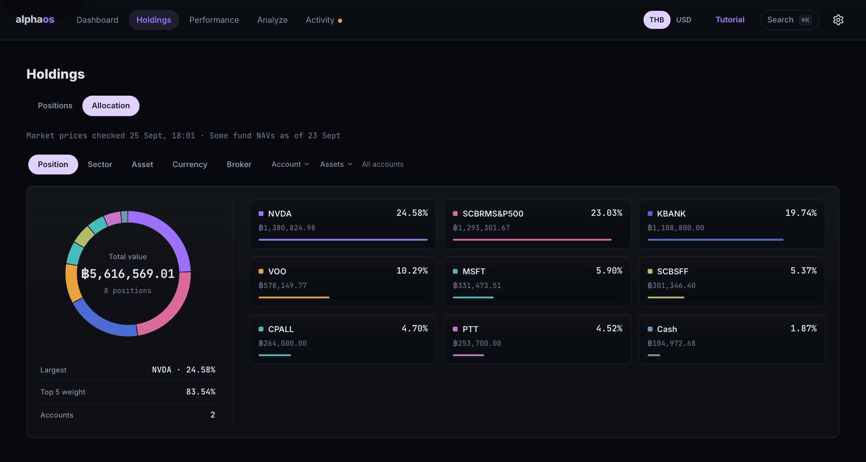Screen dimensions: 866x462
Task: Group allocation by Position
Action: (x=53, y=165)
